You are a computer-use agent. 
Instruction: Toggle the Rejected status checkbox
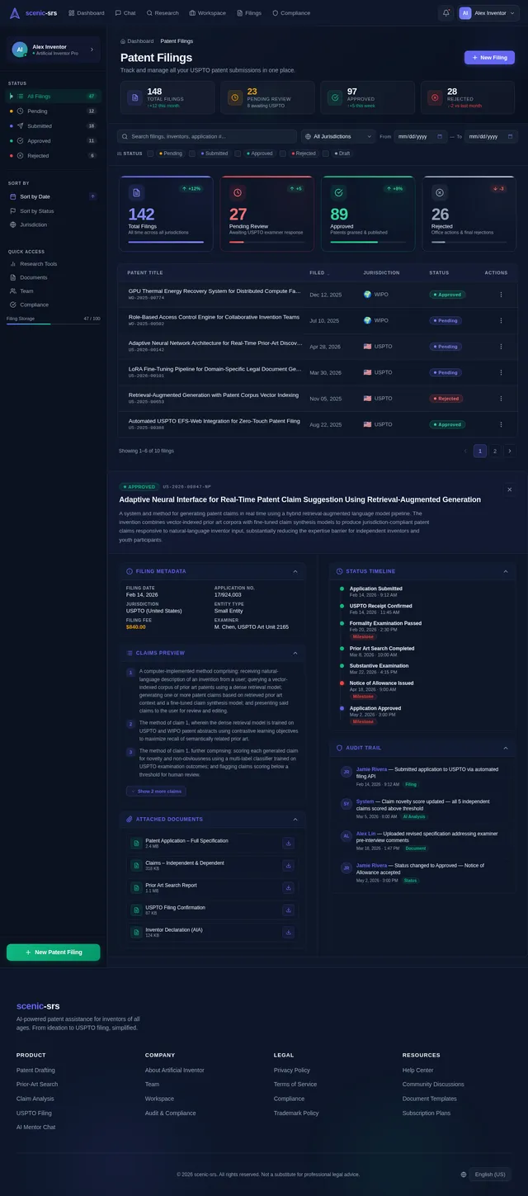point(282,154)
